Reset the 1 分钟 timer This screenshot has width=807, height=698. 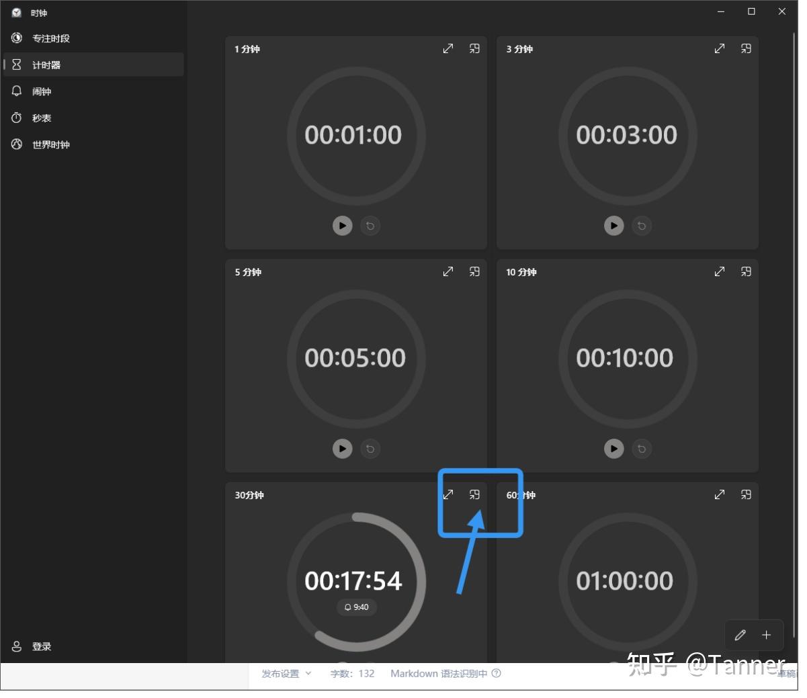point(370,226)
